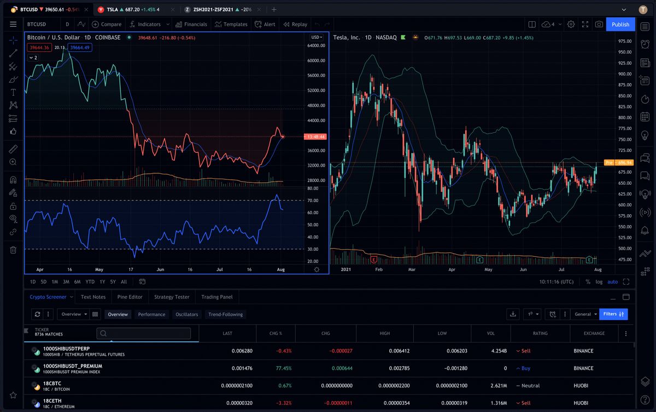Set chart range to 1M
Screen dimensions: 656x412
pos(55,282)
